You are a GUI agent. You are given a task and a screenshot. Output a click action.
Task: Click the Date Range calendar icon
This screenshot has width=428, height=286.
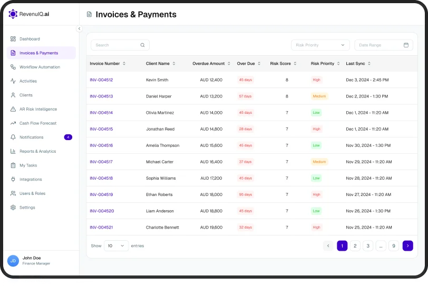(x=406, y=45)
